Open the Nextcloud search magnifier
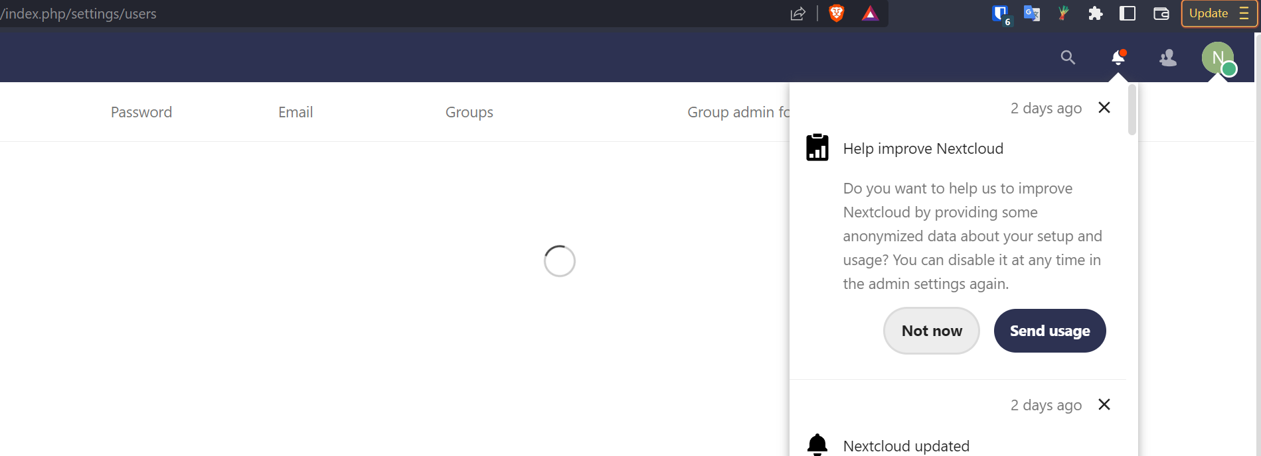1261x456 pixels. (x=1068, y=58)
